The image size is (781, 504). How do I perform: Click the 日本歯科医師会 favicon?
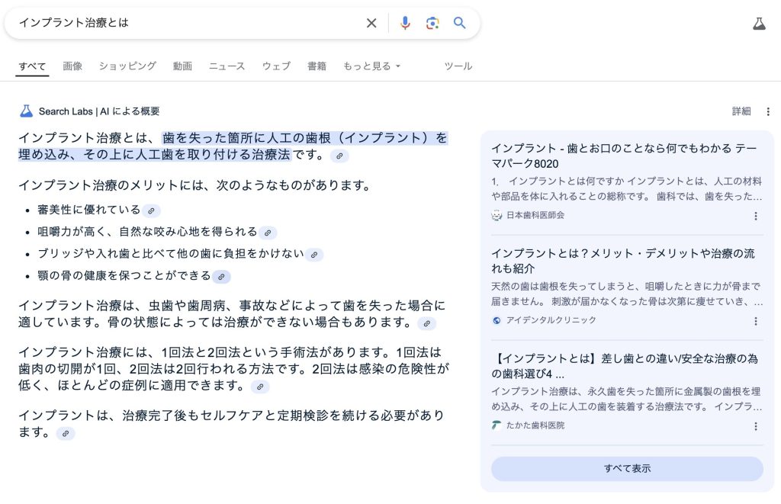point(496,215)
